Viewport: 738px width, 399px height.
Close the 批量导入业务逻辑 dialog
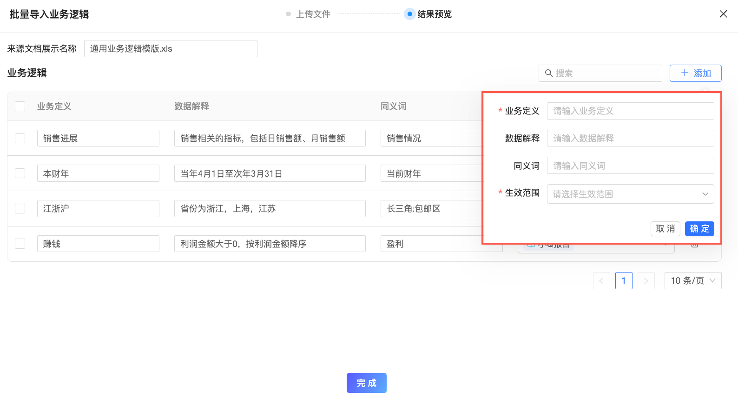pos(723,14)
